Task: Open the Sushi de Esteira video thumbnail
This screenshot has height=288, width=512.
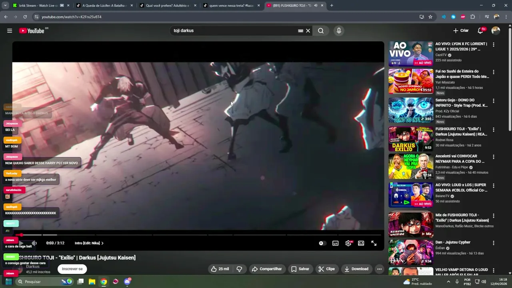Action: (411, 81)
